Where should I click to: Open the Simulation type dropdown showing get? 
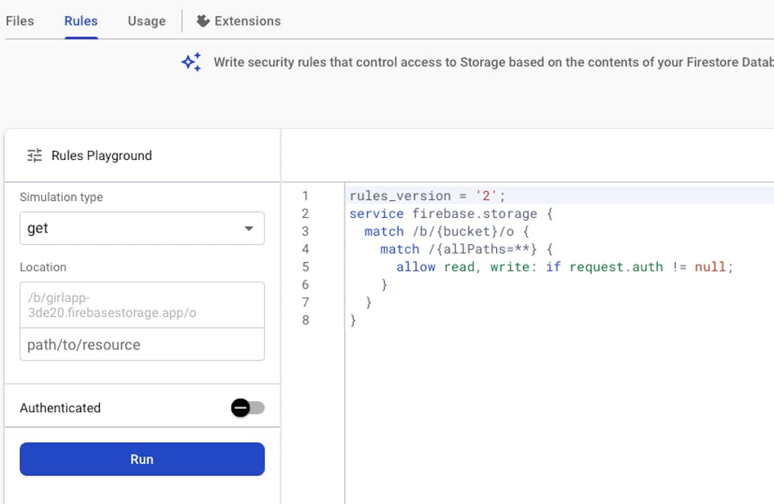click(142, 228)
